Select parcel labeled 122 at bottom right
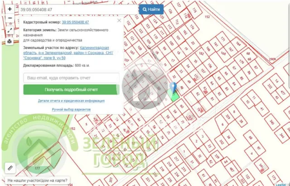The width and height of the screenshot is (290, 186). (x=248, y=177)
